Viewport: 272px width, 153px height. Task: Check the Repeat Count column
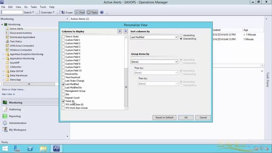[x=63, y=98]
